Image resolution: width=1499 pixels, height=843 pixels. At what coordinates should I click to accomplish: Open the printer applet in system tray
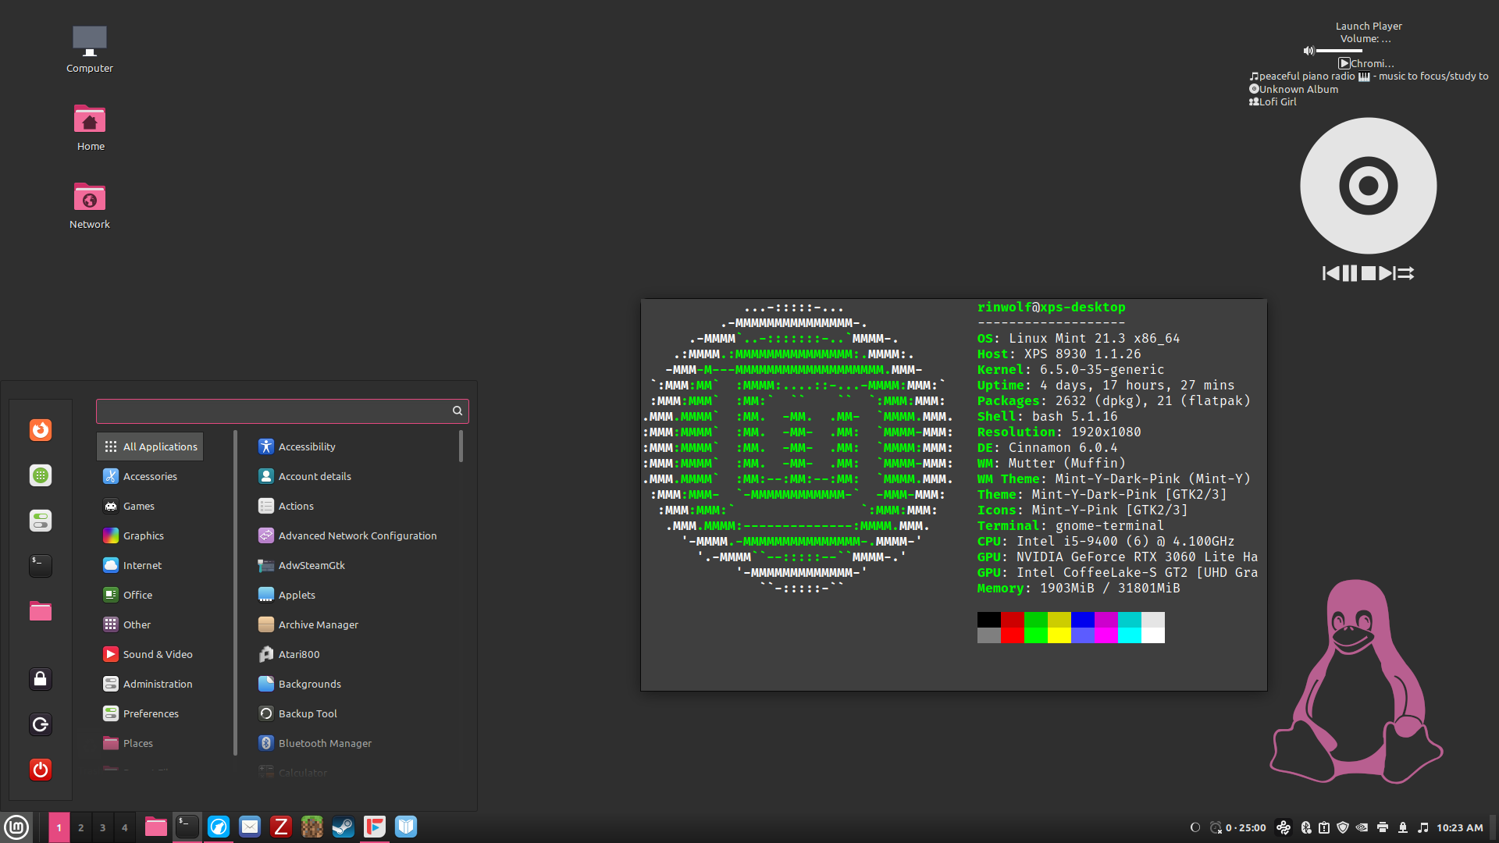(1383, 827)
